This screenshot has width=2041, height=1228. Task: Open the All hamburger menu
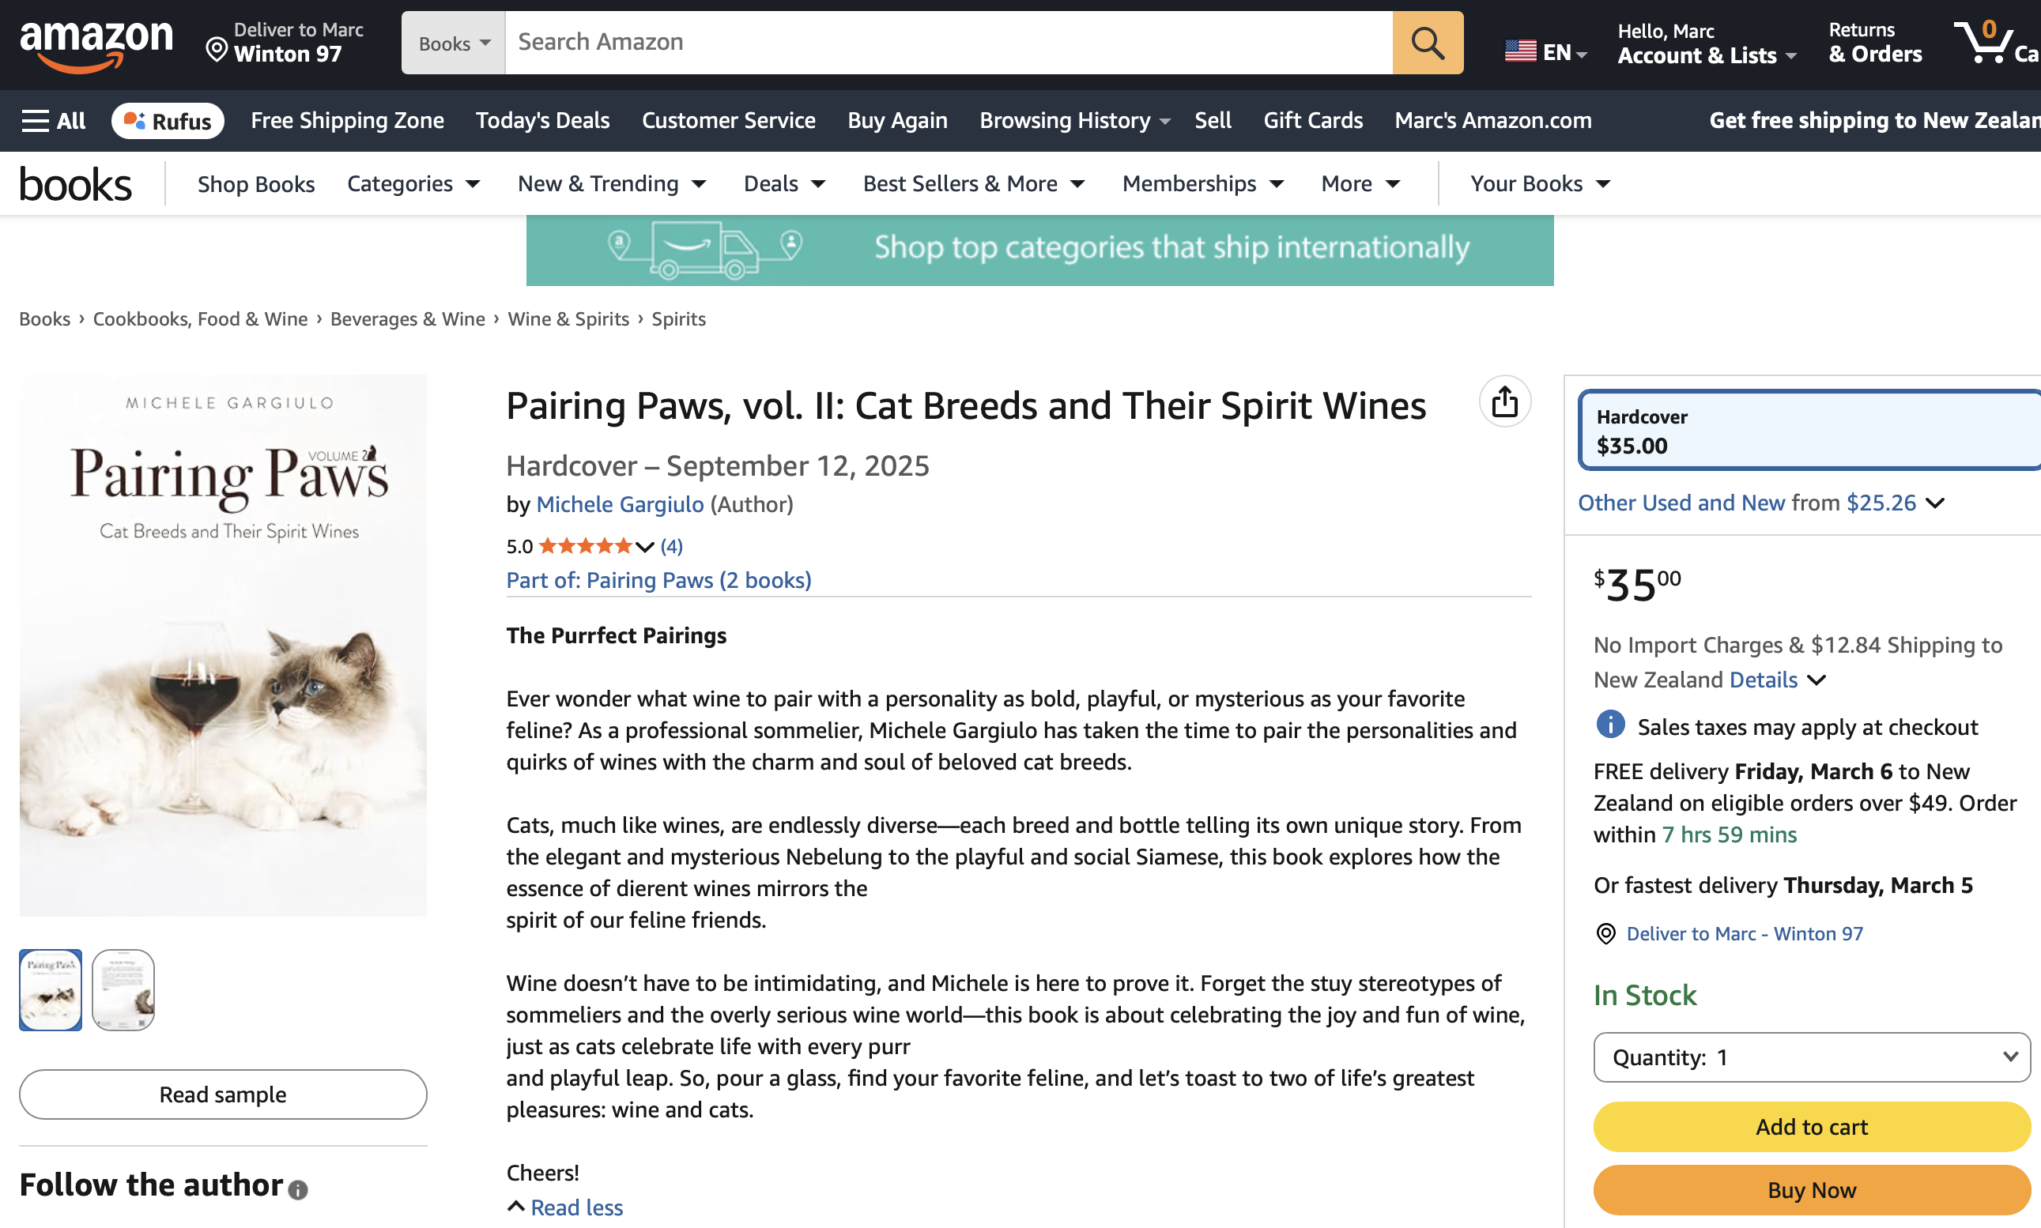tap(53, 121)
